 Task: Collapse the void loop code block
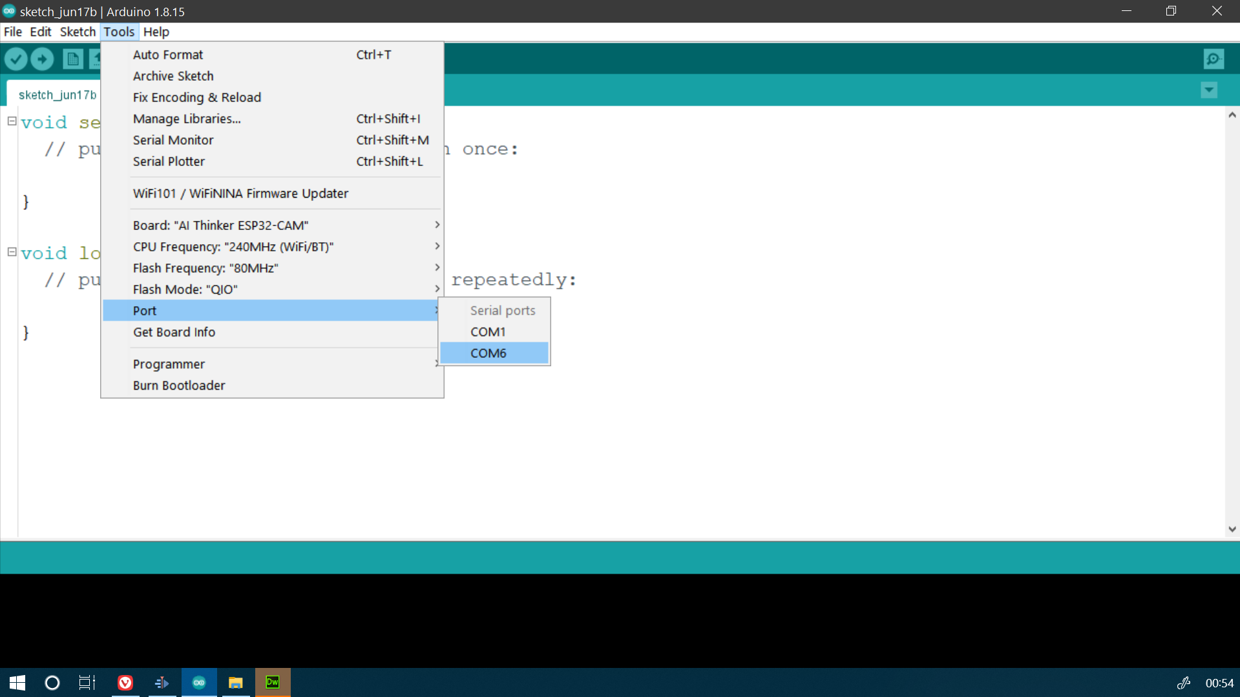[12, 252]
